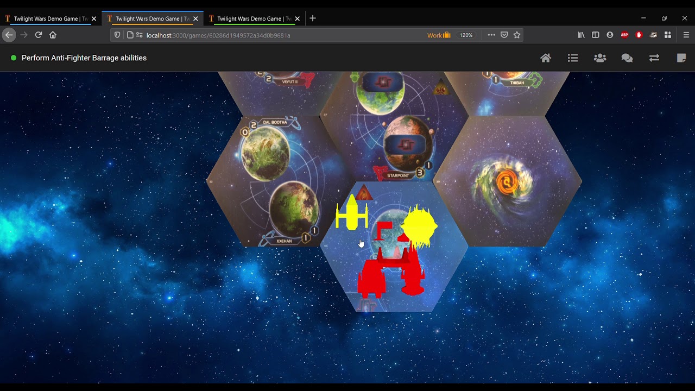The height and width of the screenshot is (391, 695).
Task: Open the Adblock Plus extension
Action: coord(624,35)
